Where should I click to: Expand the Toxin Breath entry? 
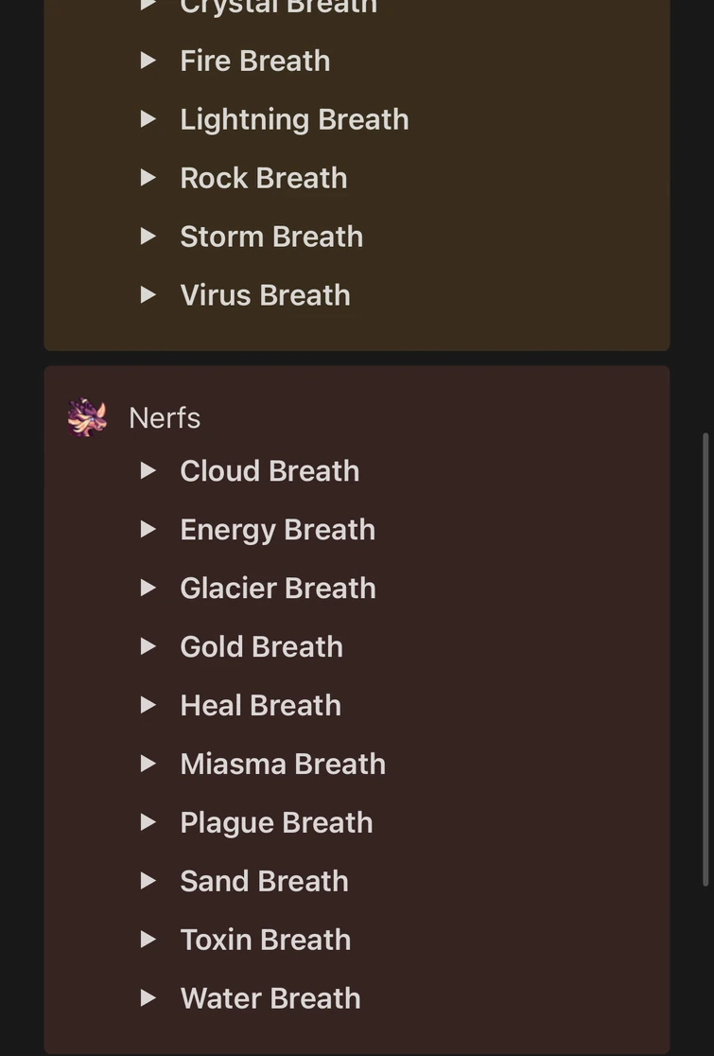pos(148,940)
